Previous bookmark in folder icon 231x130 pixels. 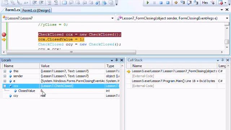coord(84,3)
